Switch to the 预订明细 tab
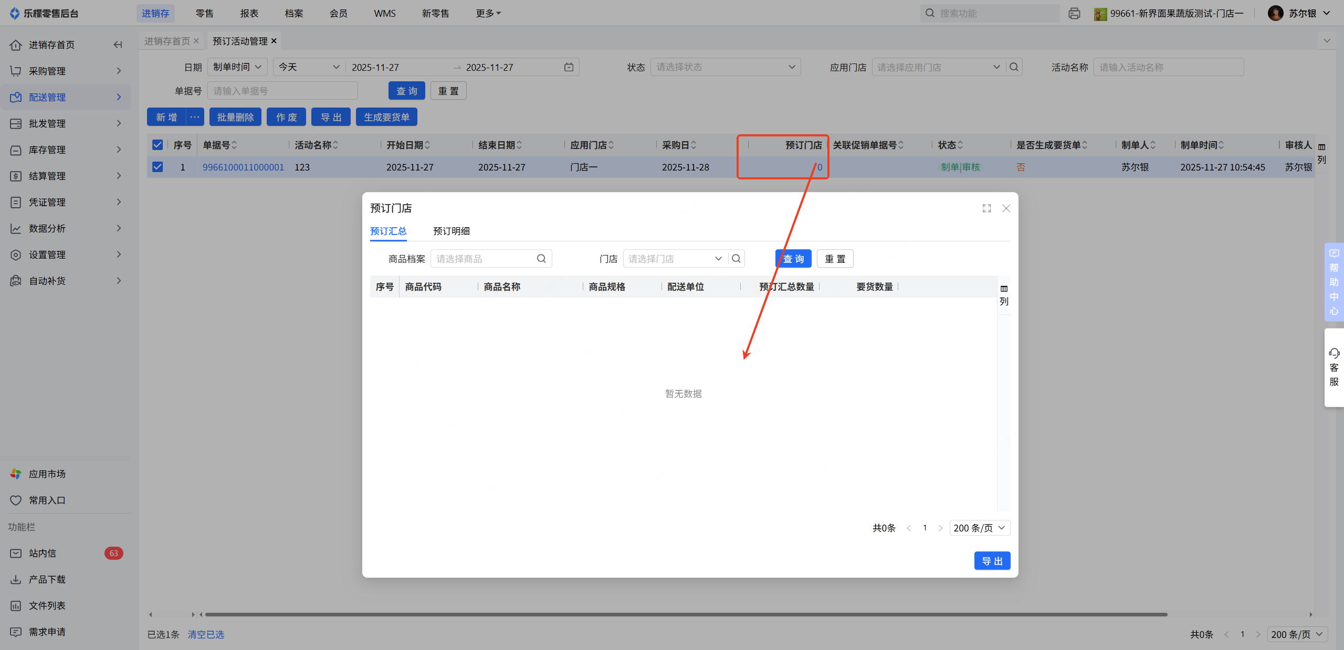Image resolution: width=1344 pixels, height=650 pixels. tap(451, 231)
